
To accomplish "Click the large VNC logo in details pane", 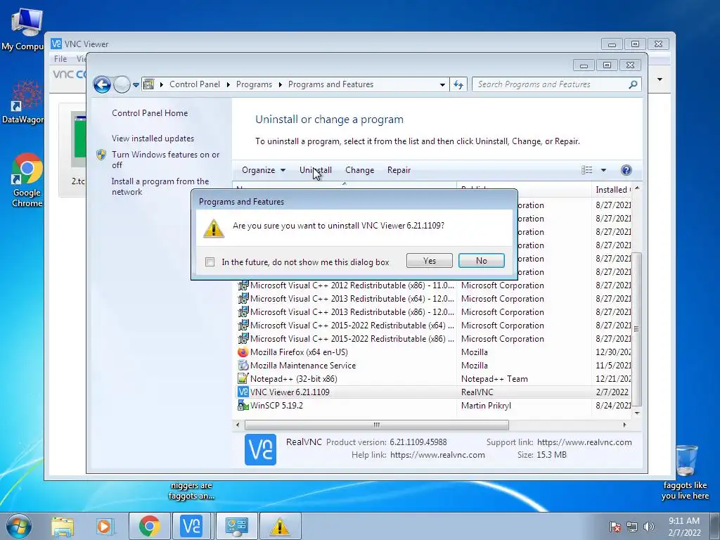I will pyautogui.click(x=260, y=449).
